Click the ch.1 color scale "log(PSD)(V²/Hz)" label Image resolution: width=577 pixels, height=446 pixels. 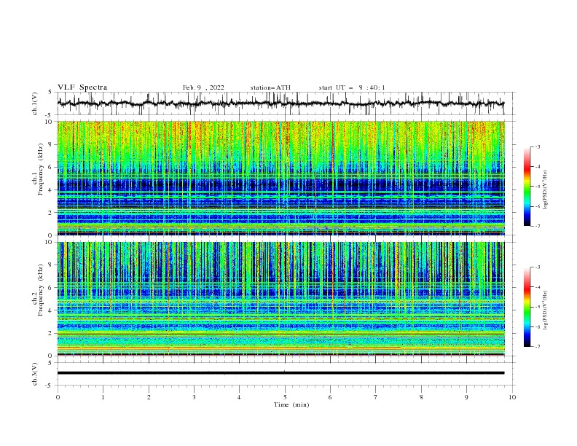click(x=546, y=190)
